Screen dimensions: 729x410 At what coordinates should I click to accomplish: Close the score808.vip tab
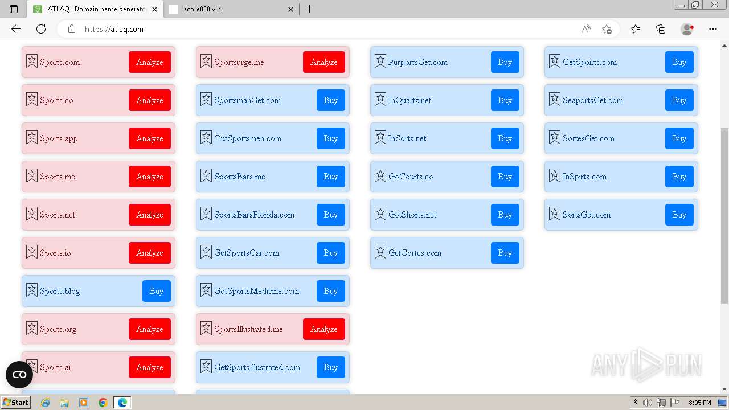point(290,9)
